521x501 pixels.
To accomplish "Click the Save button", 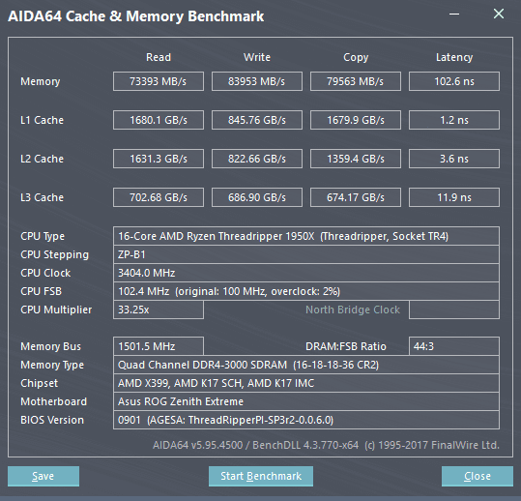I will pos(43,476).
